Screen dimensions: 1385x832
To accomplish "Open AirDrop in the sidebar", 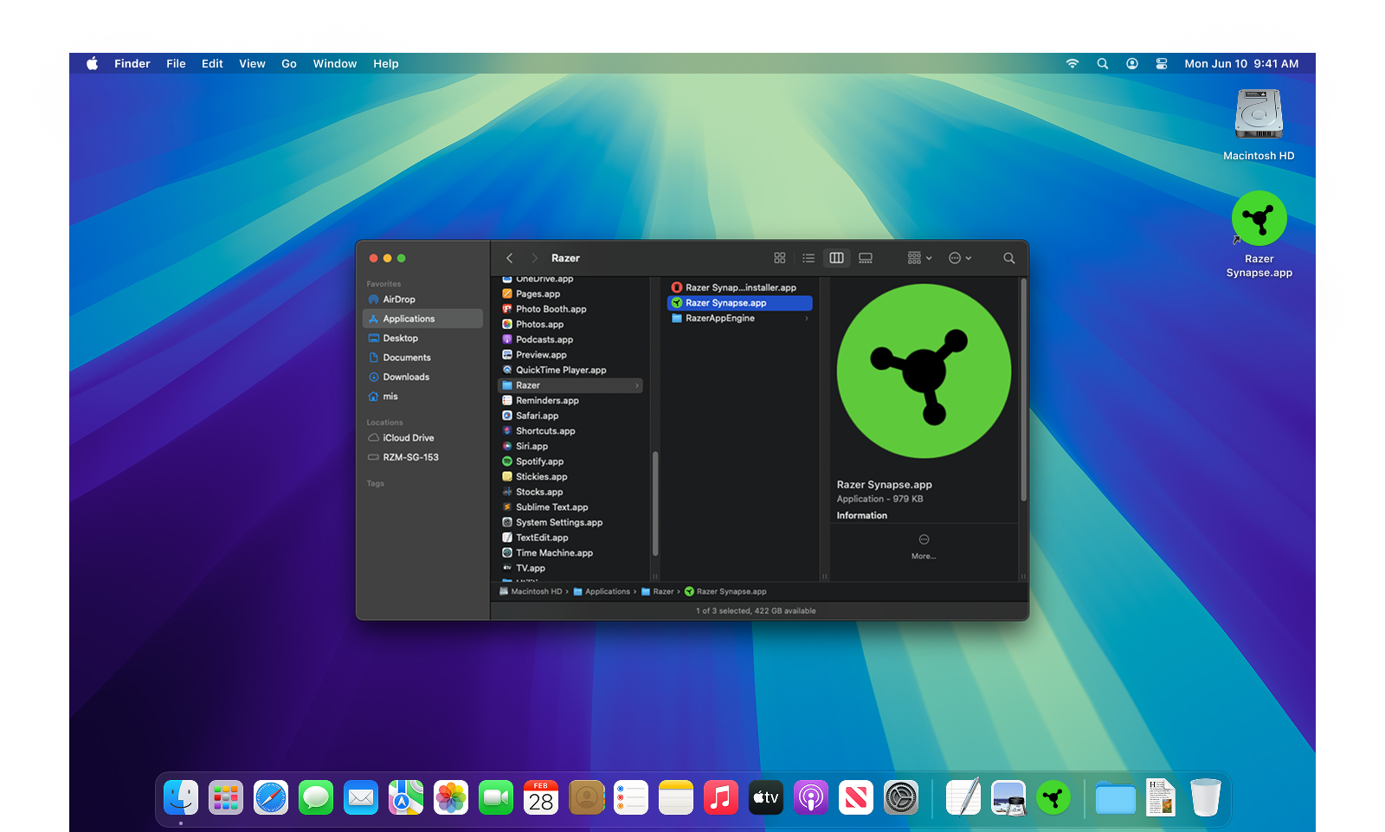I will click(x=422, y=300).
